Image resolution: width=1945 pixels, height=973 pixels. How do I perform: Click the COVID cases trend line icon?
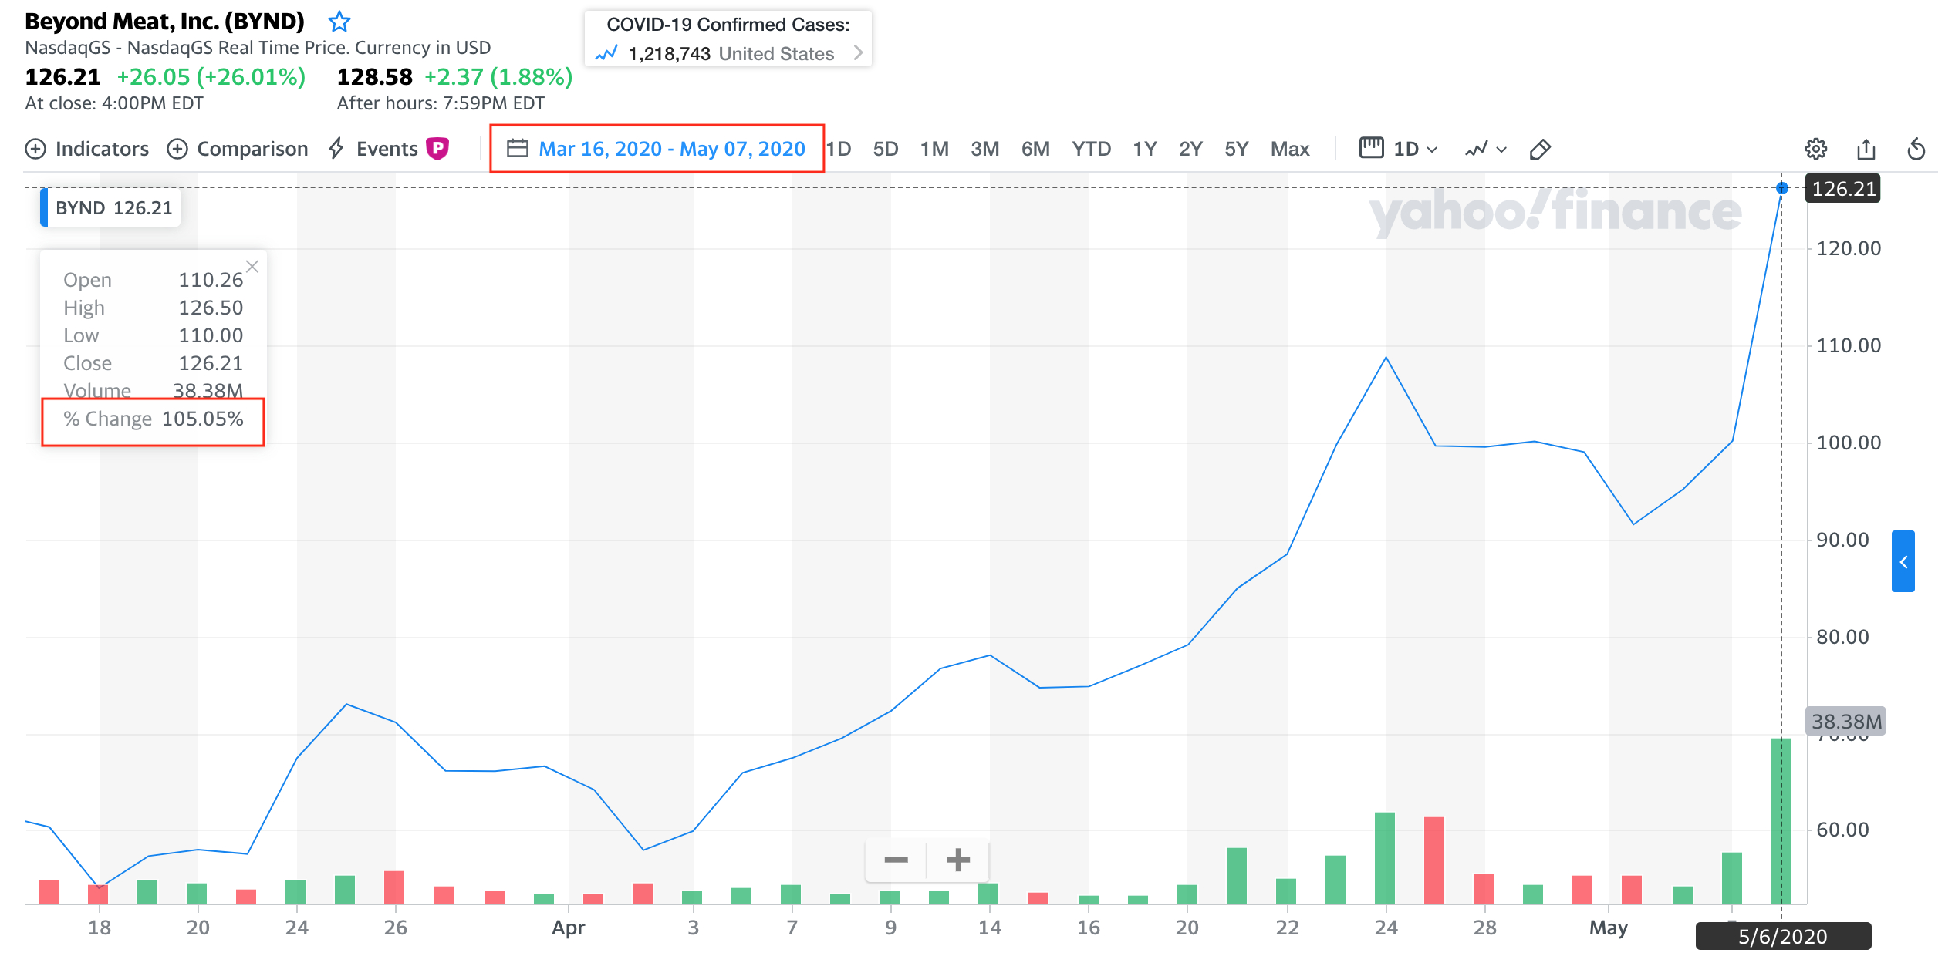pyautogui.click(x=606, y=53)
